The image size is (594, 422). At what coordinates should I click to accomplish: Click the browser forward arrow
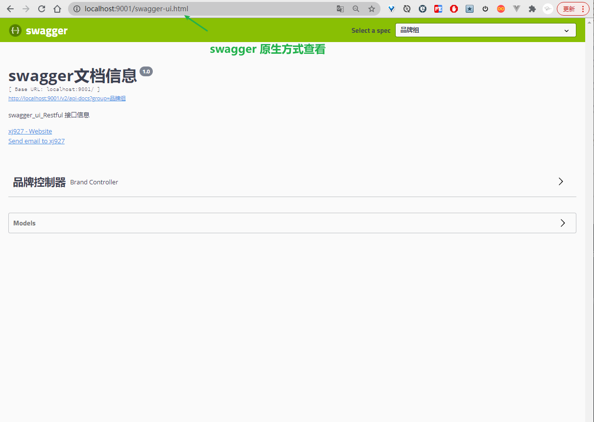click(26, 9)
